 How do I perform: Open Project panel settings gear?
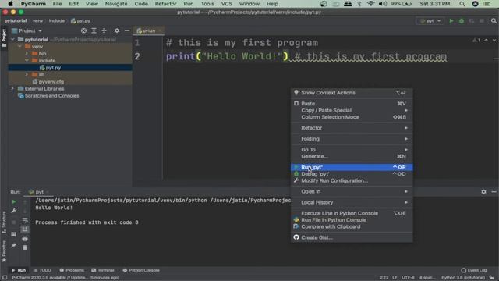click(117, 30)
